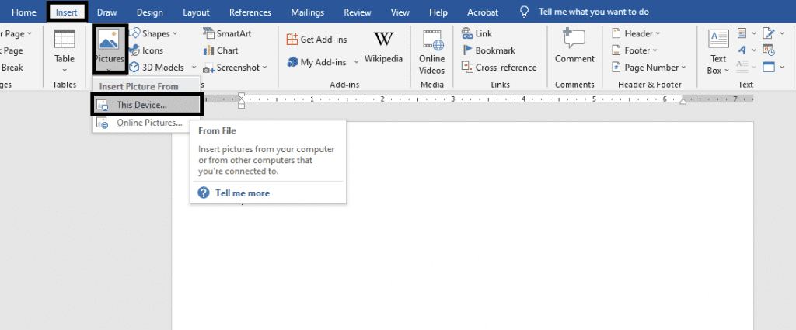This screenshot has height=330, width=796.
Task: Click the Tell me search field
Action: pyautogui.click(x=594, y=12)
